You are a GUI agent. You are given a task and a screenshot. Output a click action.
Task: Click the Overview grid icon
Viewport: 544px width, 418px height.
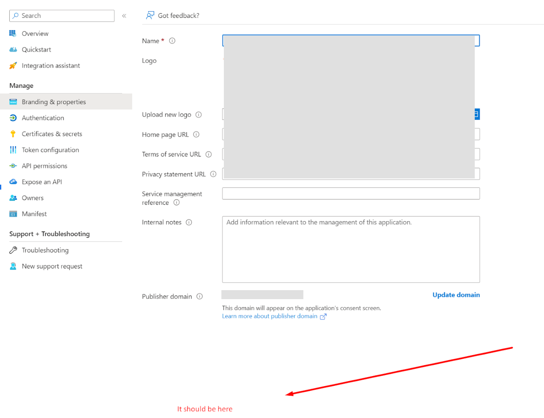click(x=13, y=33)
